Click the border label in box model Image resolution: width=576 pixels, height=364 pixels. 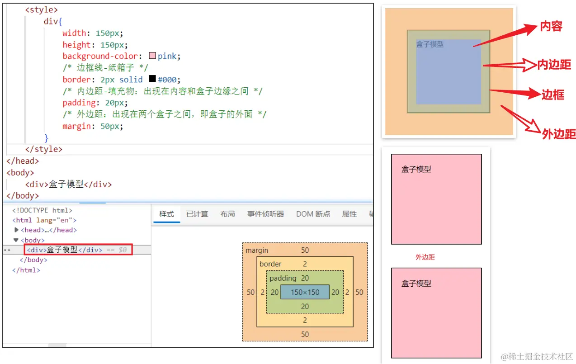click(270, 264)
